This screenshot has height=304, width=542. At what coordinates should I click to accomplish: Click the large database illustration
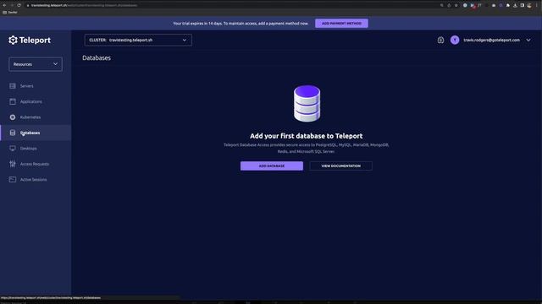click(307, 103)
